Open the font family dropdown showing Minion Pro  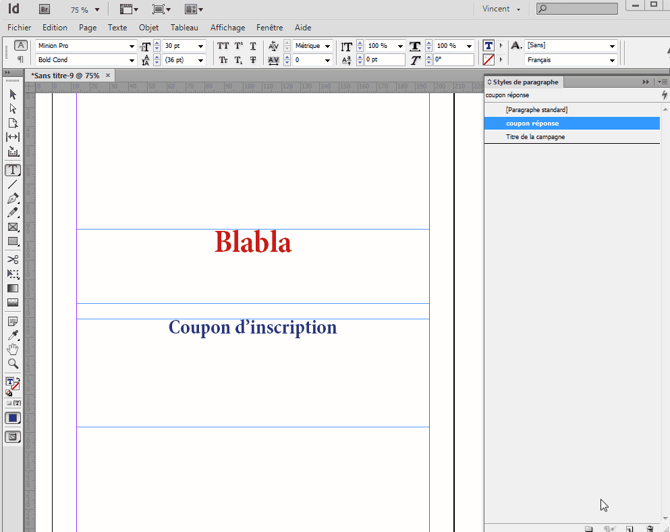[132, 46]
